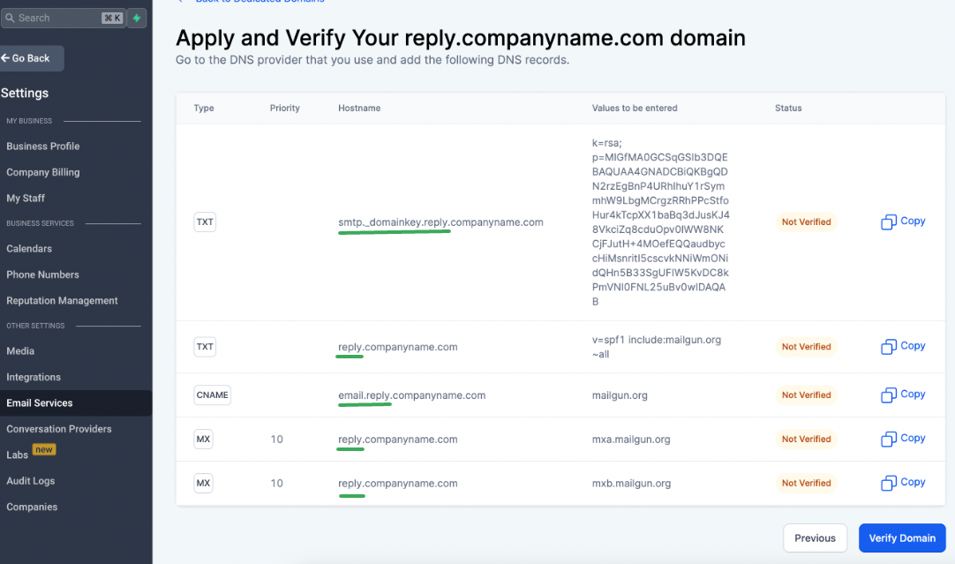
Task: Copy the mxb.mailgun.org MX record
Action: click(x=903, y=483)
